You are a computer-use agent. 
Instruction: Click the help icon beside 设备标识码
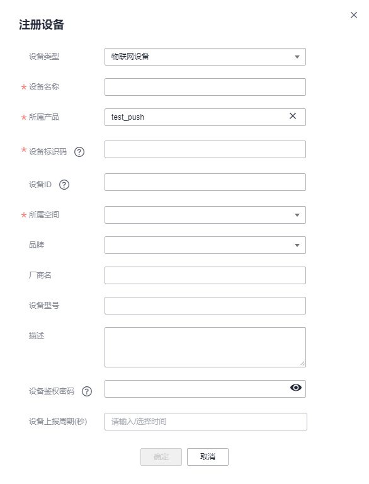[79, 152]
